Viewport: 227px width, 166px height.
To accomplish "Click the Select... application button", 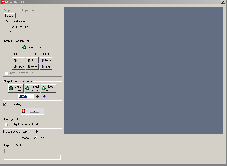I will coord(9,16).
